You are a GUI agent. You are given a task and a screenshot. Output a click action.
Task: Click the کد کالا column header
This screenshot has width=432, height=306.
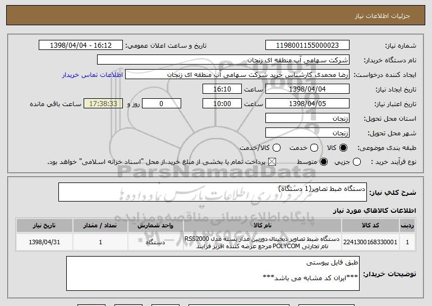(370, 226)
